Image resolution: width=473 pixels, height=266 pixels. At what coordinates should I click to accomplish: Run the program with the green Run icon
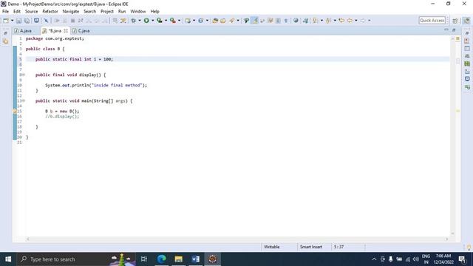[146, 21]
